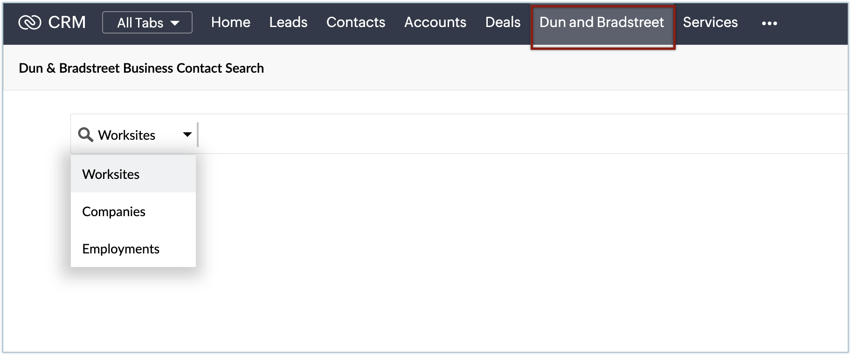This screenshot has width=851, height=355.
Task: Choose Companies from the dropdown list
Action: point(114,212)
